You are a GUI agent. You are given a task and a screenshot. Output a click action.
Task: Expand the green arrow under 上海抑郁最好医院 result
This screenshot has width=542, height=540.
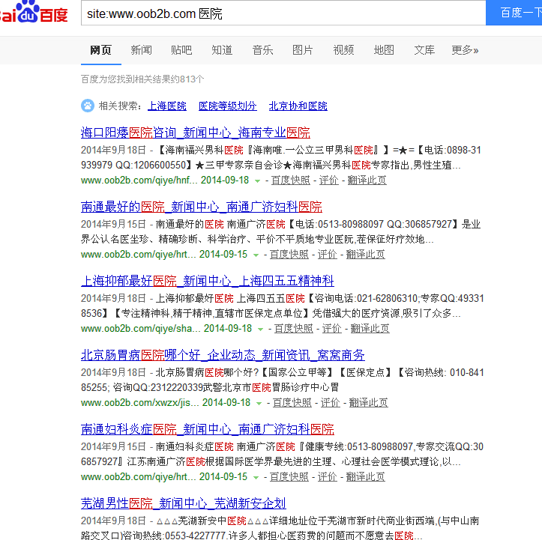point(262,329)
